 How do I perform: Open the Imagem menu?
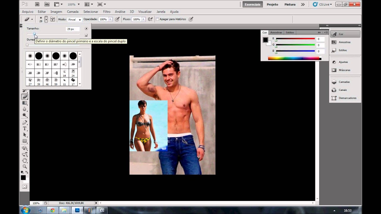pos(56,12)
